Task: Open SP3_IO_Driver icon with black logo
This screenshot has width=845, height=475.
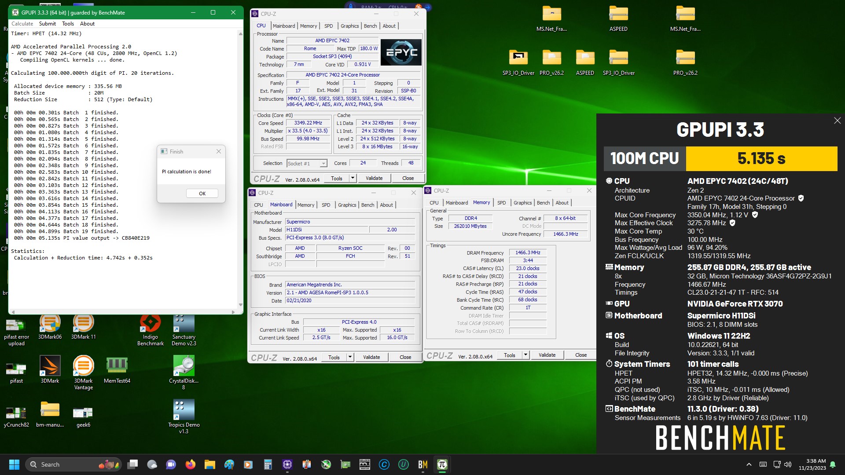Action: tap(518, 63)
